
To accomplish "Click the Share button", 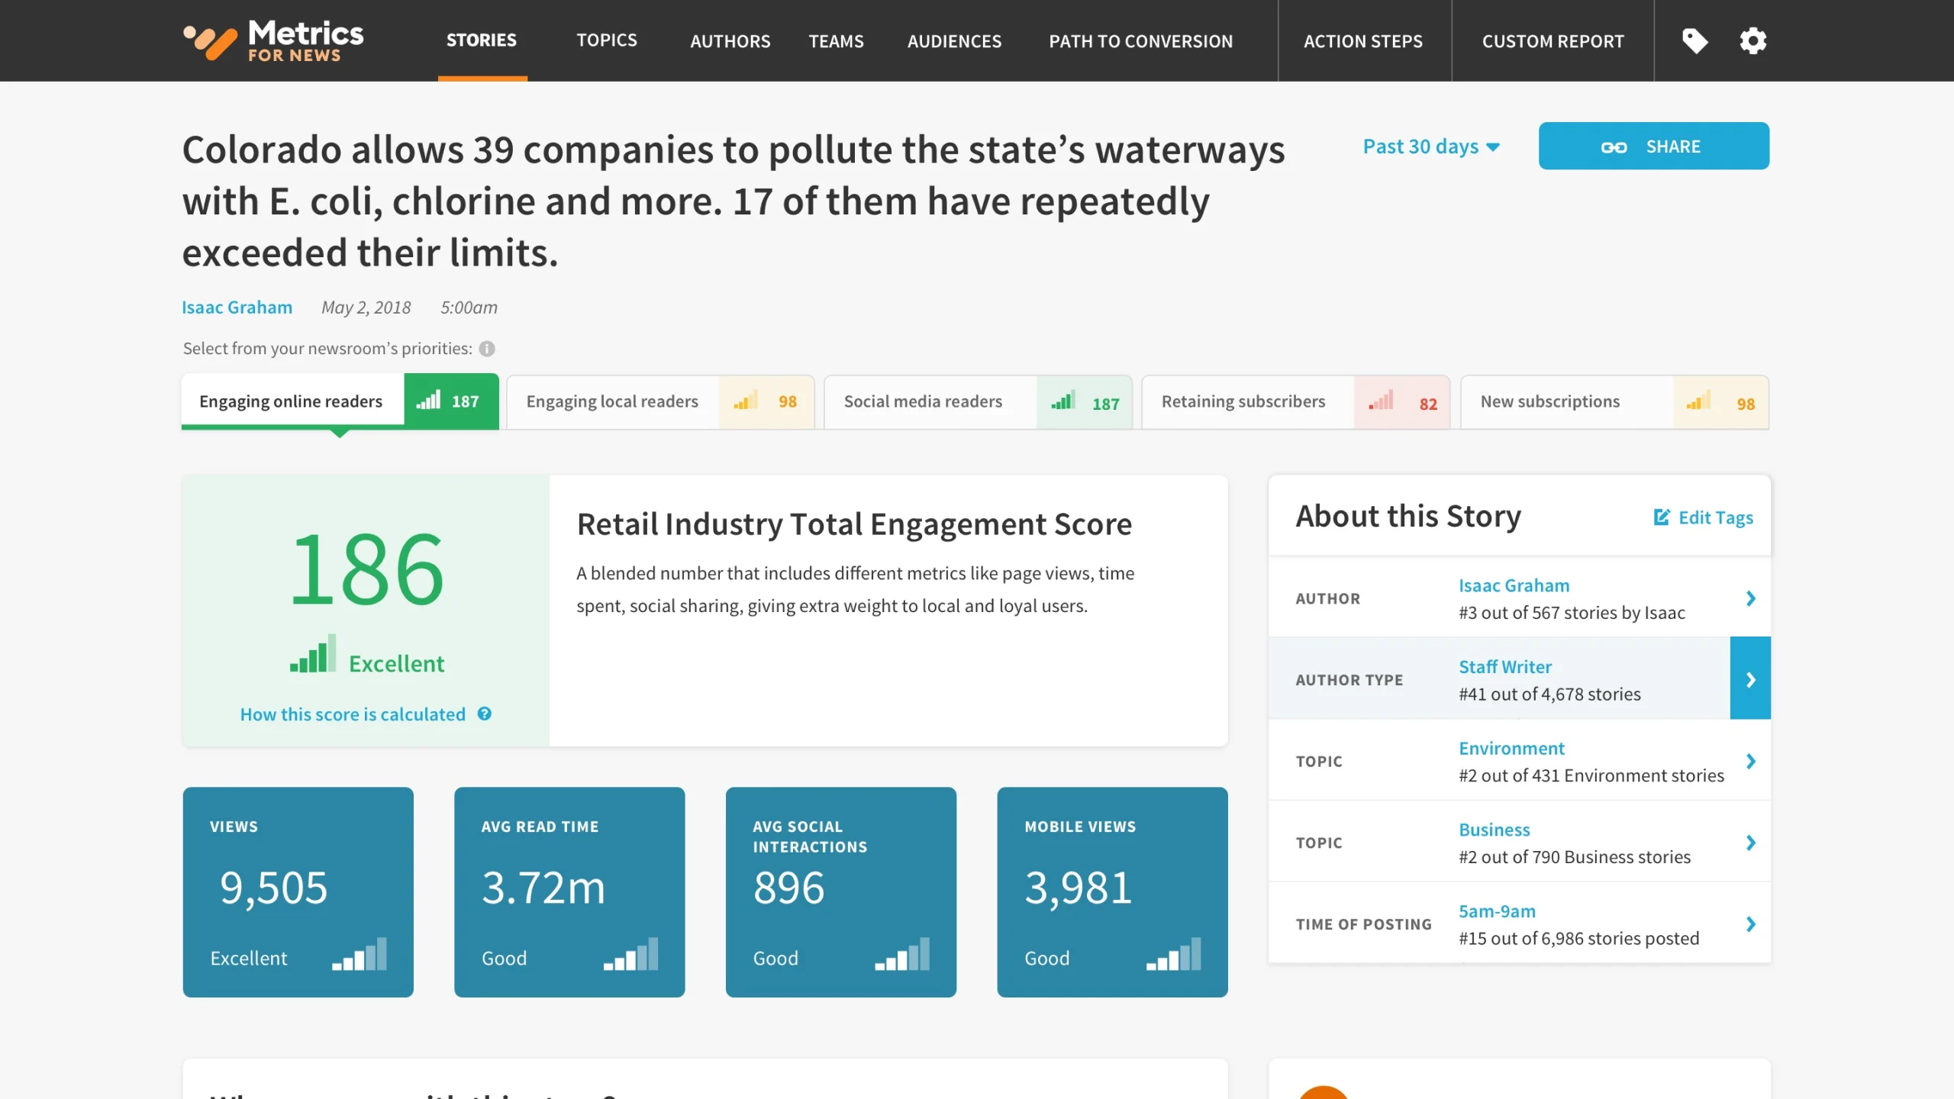I will tap(1654, 146).
